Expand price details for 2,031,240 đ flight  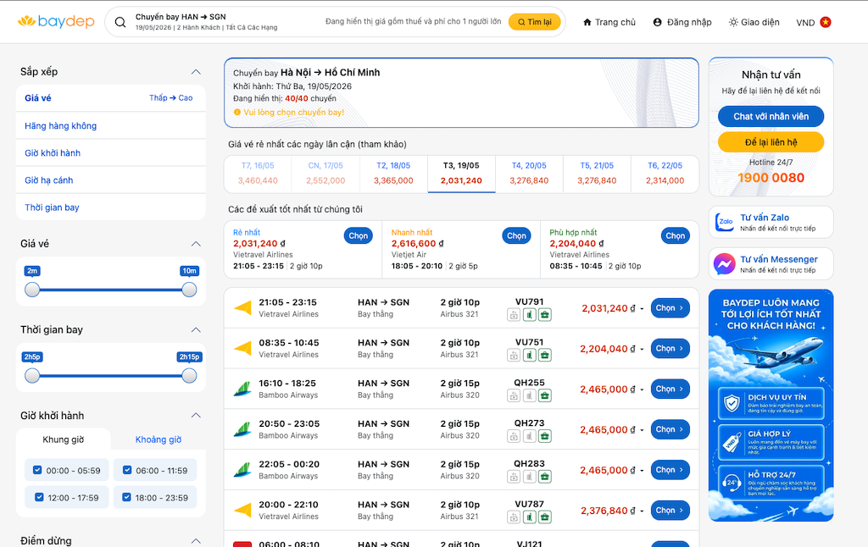(x=643, y=309)
